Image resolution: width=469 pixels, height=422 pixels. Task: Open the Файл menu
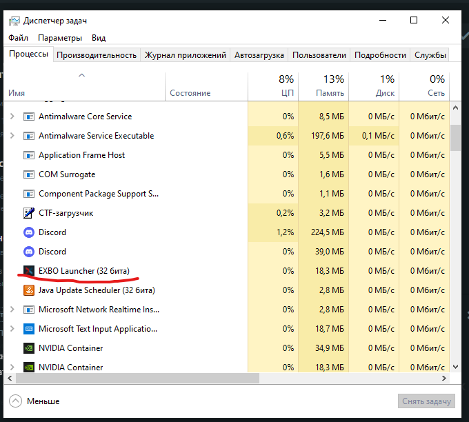click(18, 38)
